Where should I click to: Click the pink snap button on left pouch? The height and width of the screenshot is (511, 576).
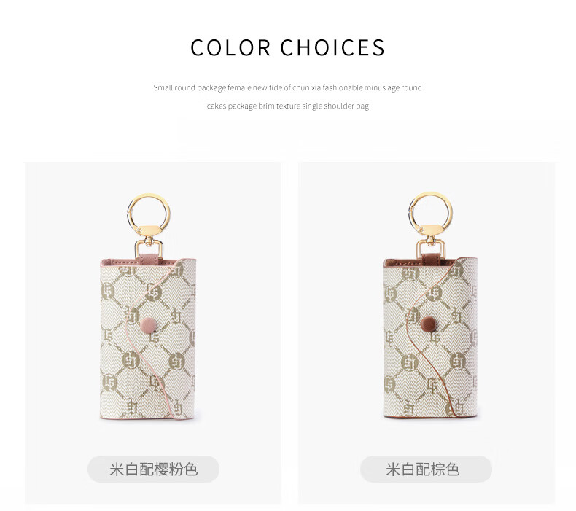pos(149,324)
